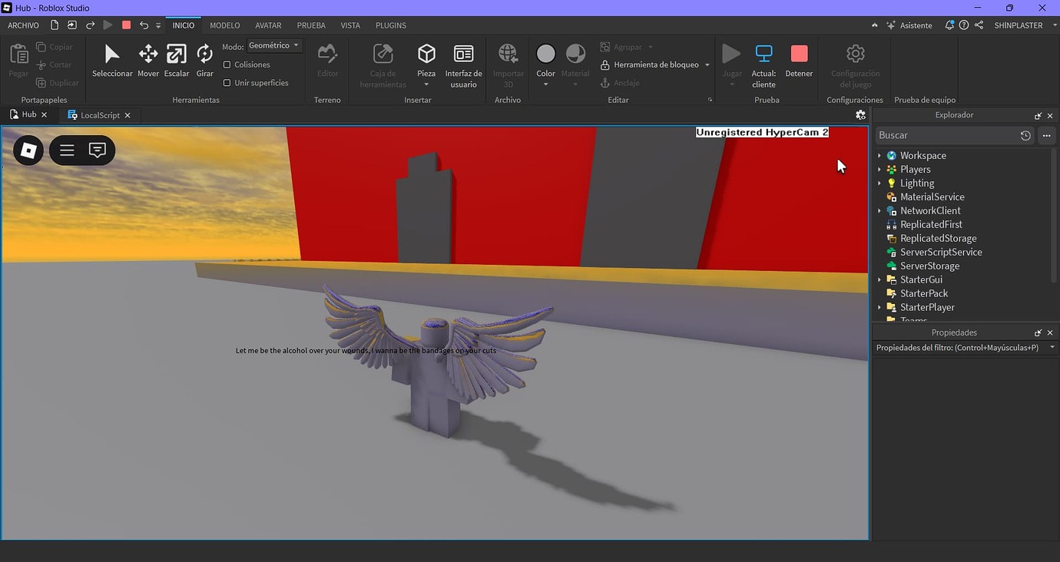This screenshot has height=562, width=1060.
Task: Click the Detener stop button in Prueba
Action: 799,61
